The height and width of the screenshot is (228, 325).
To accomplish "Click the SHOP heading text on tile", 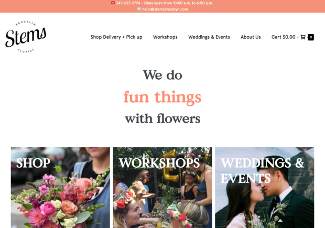I will 33,163.
